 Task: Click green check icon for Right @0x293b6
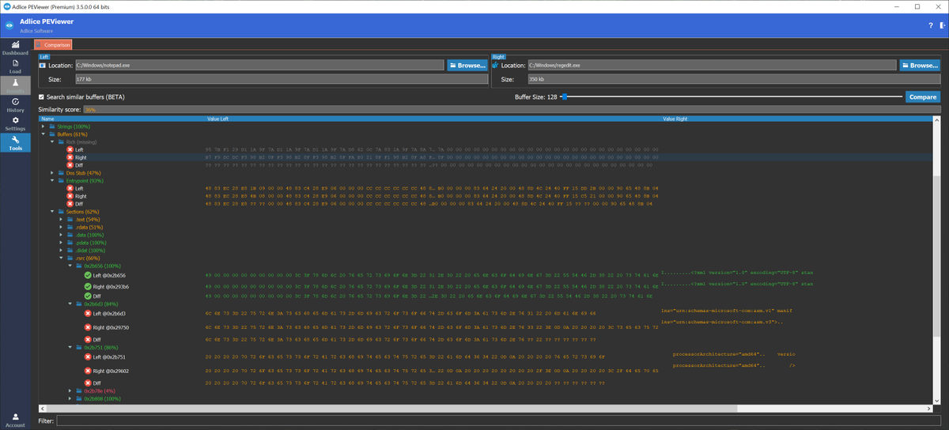point(88,286)
